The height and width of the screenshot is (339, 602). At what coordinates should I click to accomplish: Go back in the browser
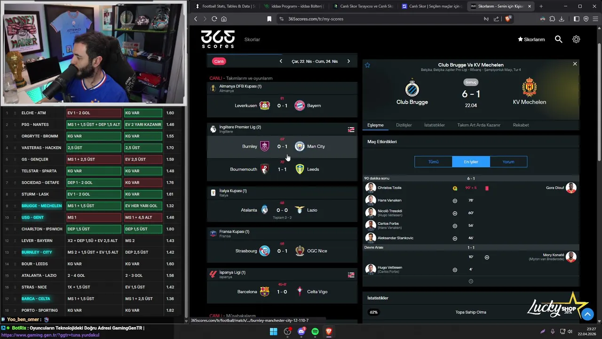click(196, 19)
